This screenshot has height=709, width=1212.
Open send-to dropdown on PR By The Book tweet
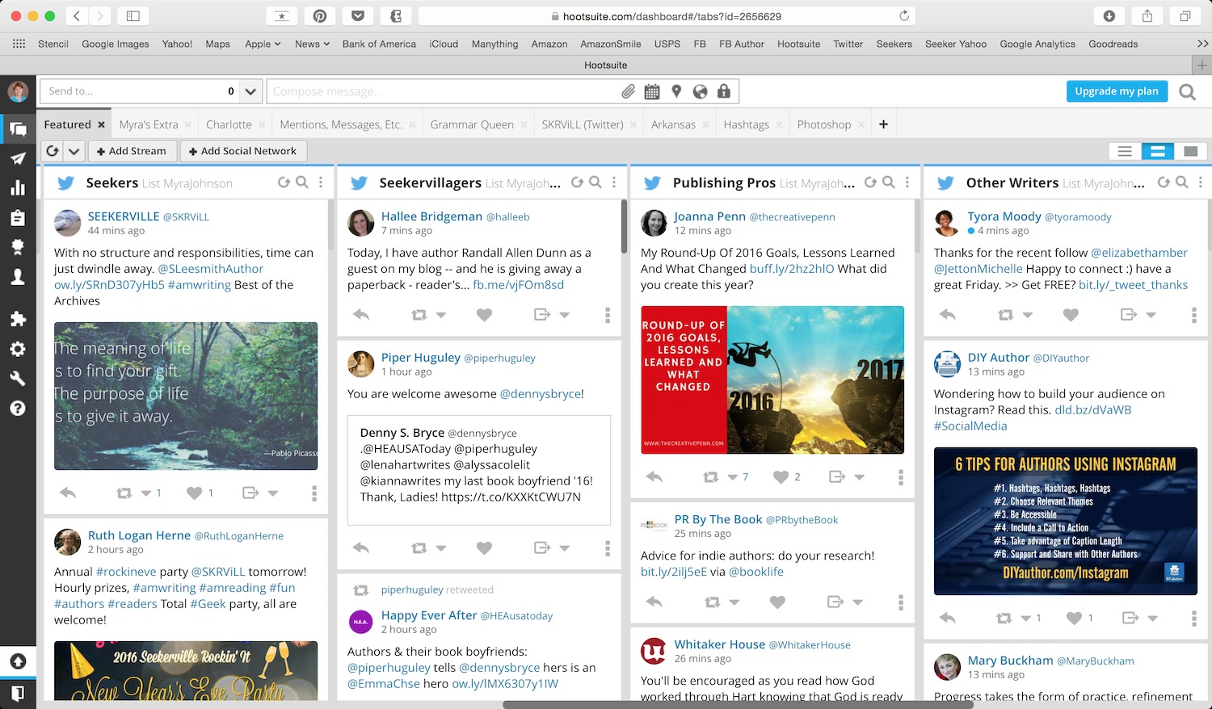857,602
